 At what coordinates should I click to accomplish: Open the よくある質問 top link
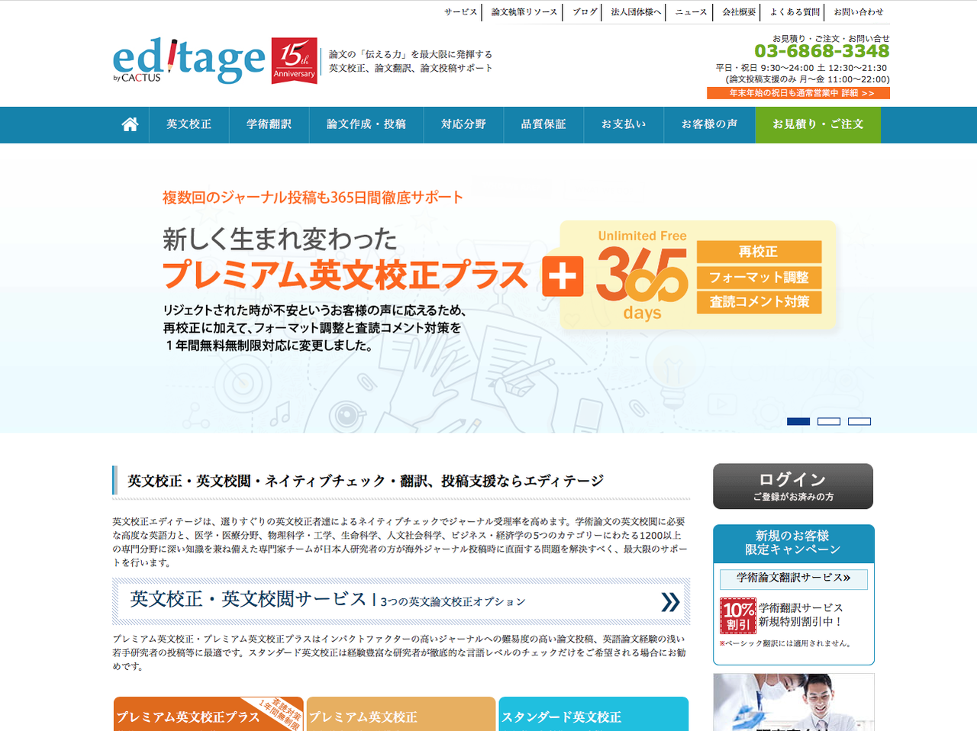[x=795, y=12]
